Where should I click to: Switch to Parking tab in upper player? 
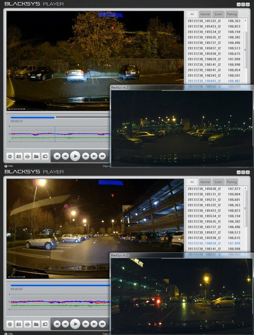[x=232, y=14]
